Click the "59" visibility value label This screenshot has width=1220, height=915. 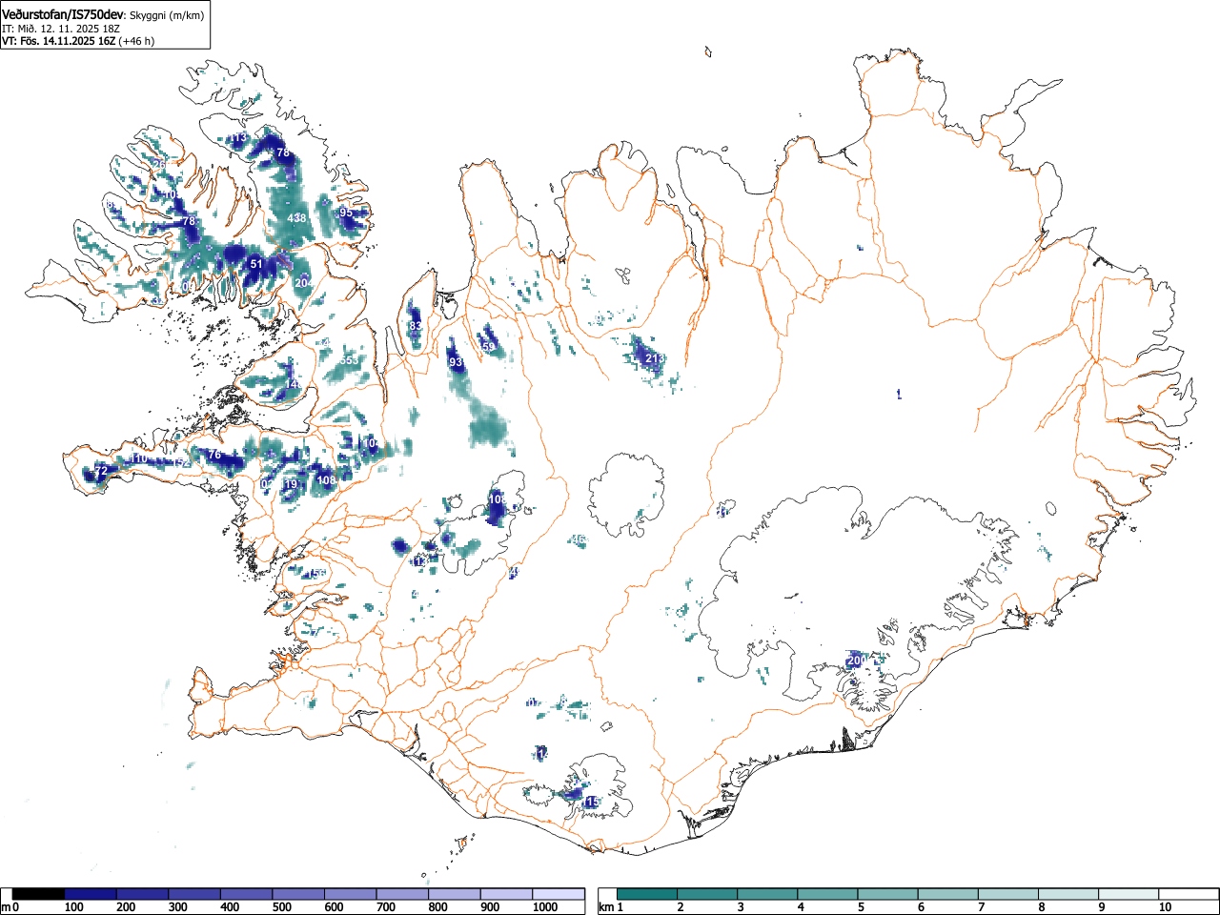click(489, 347)
